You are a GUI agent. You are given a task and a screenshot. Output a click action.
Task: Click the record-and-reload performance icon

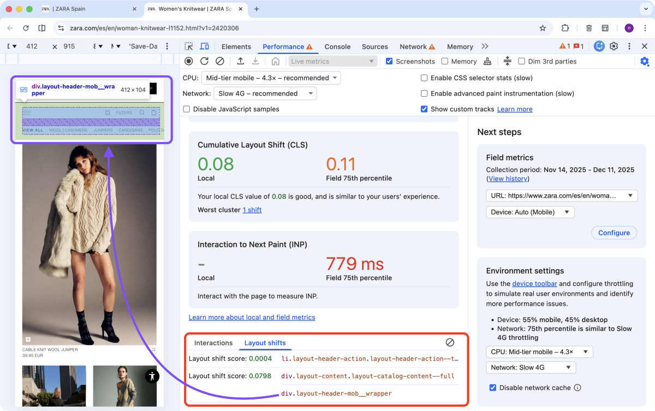tap(204, 61)
